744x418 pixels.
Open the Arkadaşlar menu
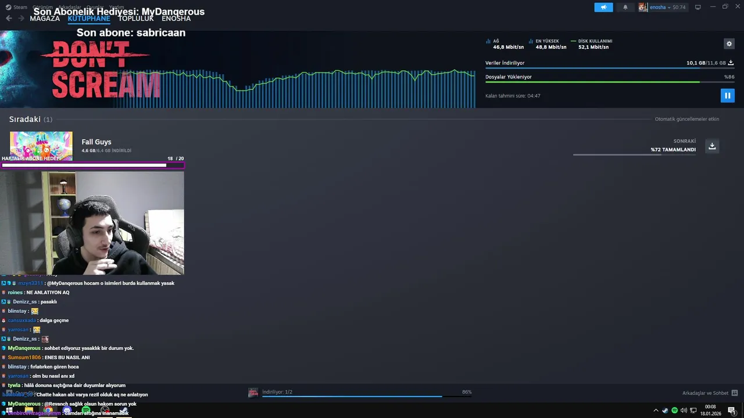pos(70,7)
